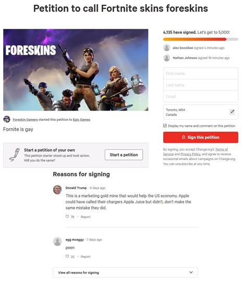This screenshot has width=247, height=281.
Task: Click the heart icon on Donald Trump's comment
Action: (67, 216)
